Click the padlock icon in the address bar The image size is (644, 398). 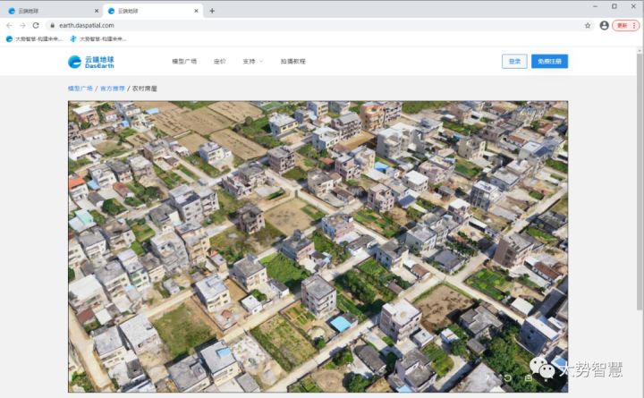click(x=52, y=25)
